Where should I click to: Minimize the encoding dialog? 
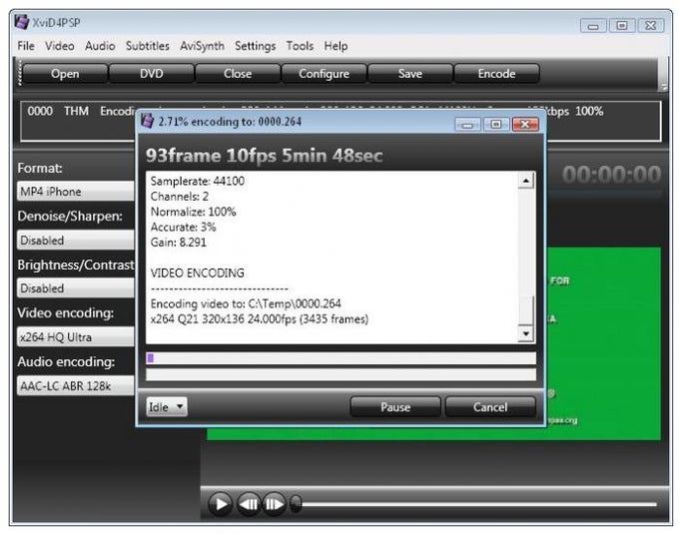tap(467, 125)
